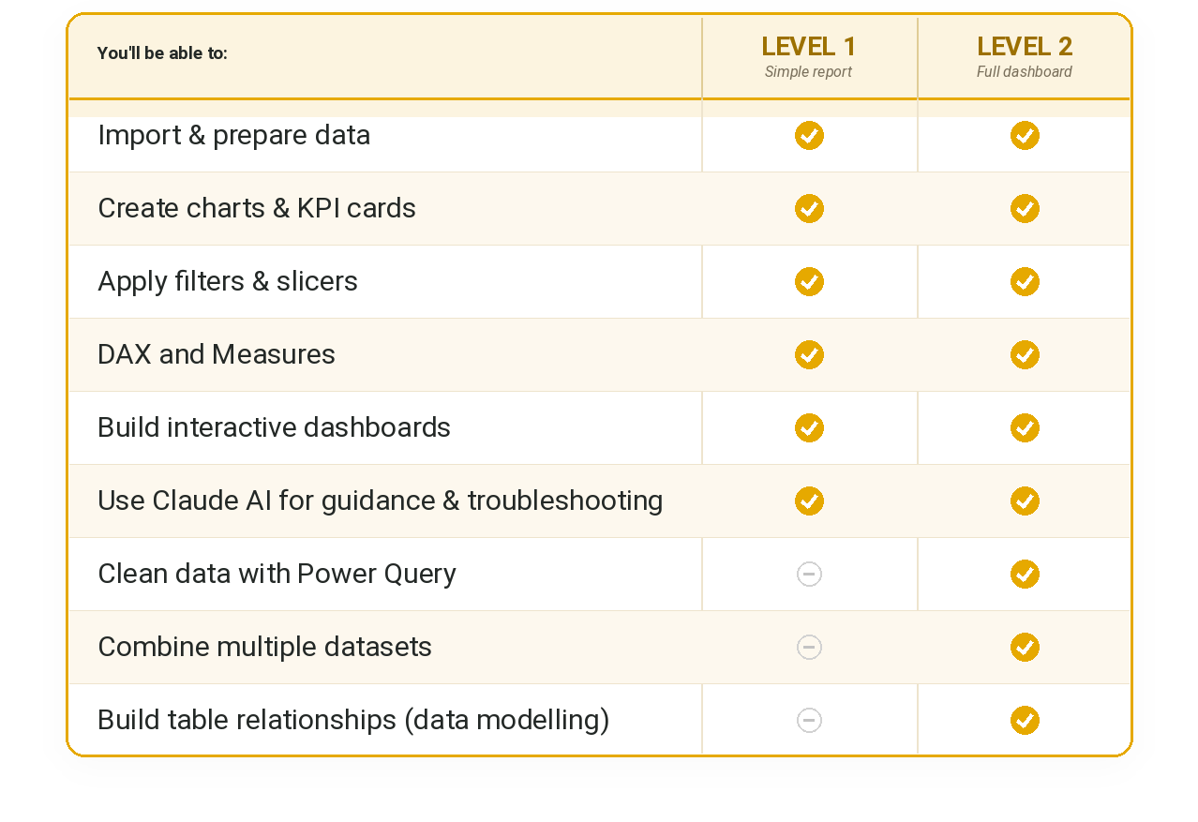The image size is (1198, 822).
Task: Click Level 1 dash icon for table relationships row
Action: point(809,720)
